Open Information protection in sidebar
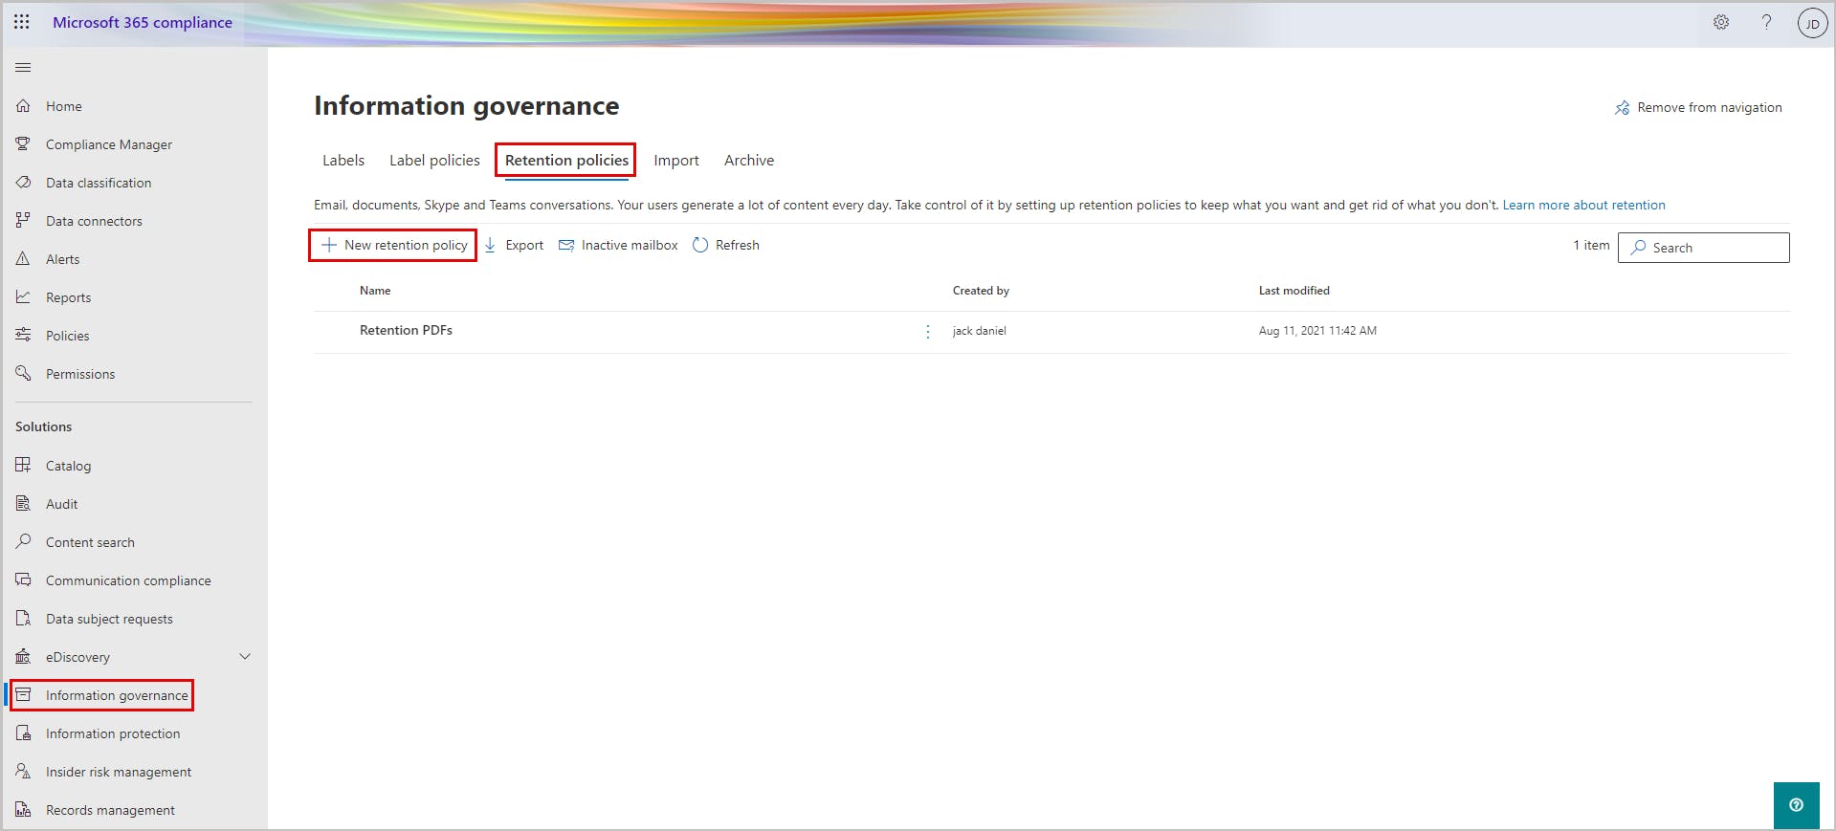Screen dimensions: 1836x831 pyautogui.click(x=113, y=733)
